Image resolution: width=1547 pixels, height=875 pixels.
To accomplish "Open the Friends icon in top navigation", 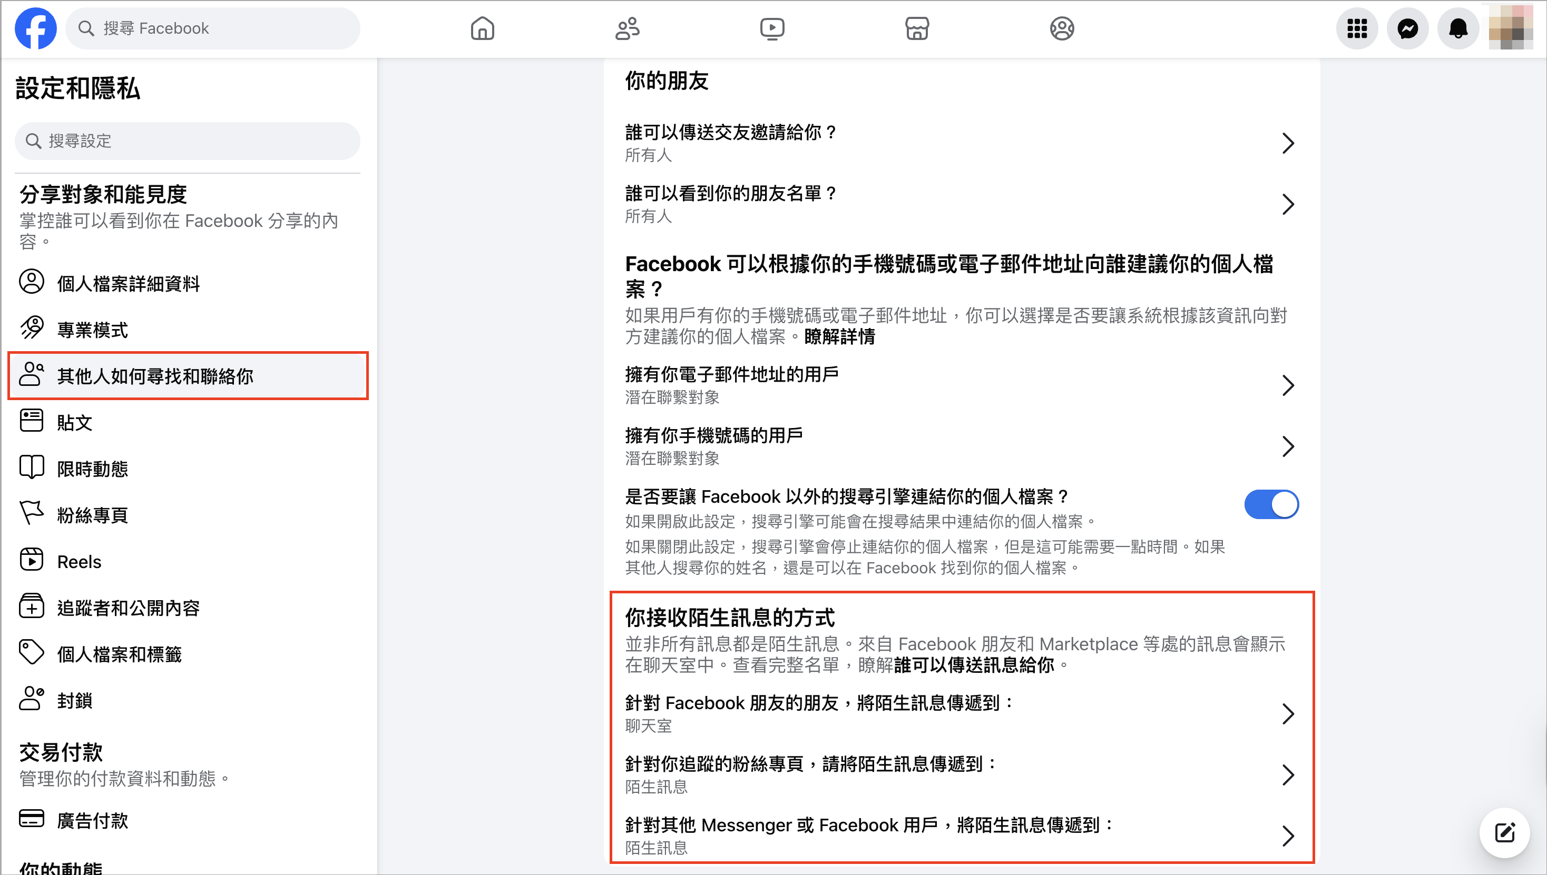I will pyautogui.click(x=628, y=28).
